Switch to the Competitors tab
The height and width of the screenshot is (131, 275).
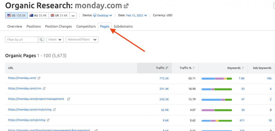tap(86, 27)
